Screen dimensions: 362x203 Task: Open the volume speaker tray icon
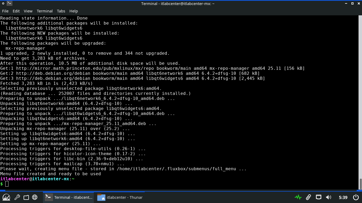tap(329, 197)
